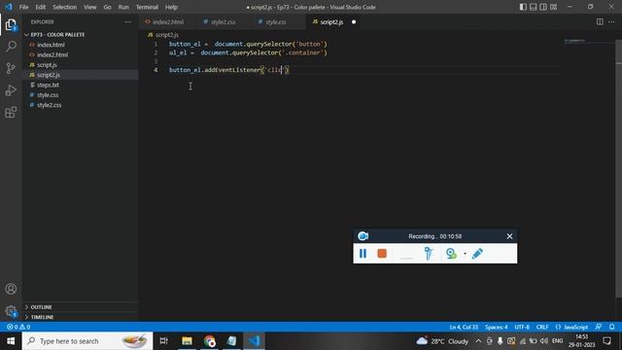Viewport: 622px width, 350px height.
Task: Open Explorer more actions ellipsis
Action: (x=127, y=21)
